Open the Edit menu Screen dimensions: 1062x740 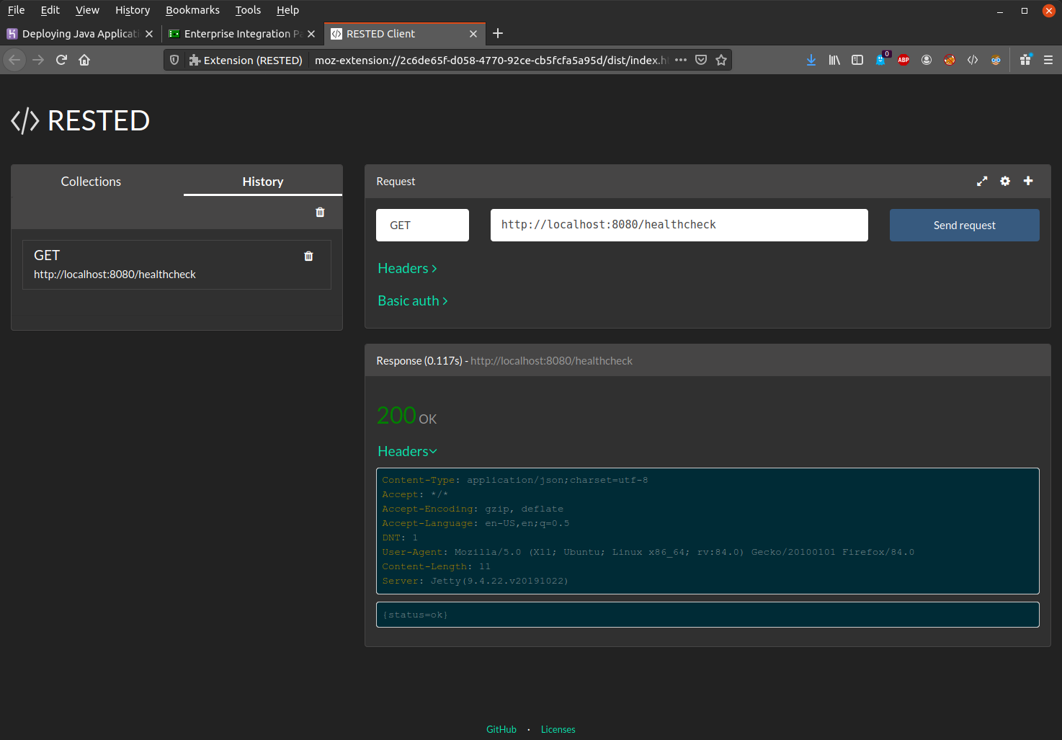point(50,10)
